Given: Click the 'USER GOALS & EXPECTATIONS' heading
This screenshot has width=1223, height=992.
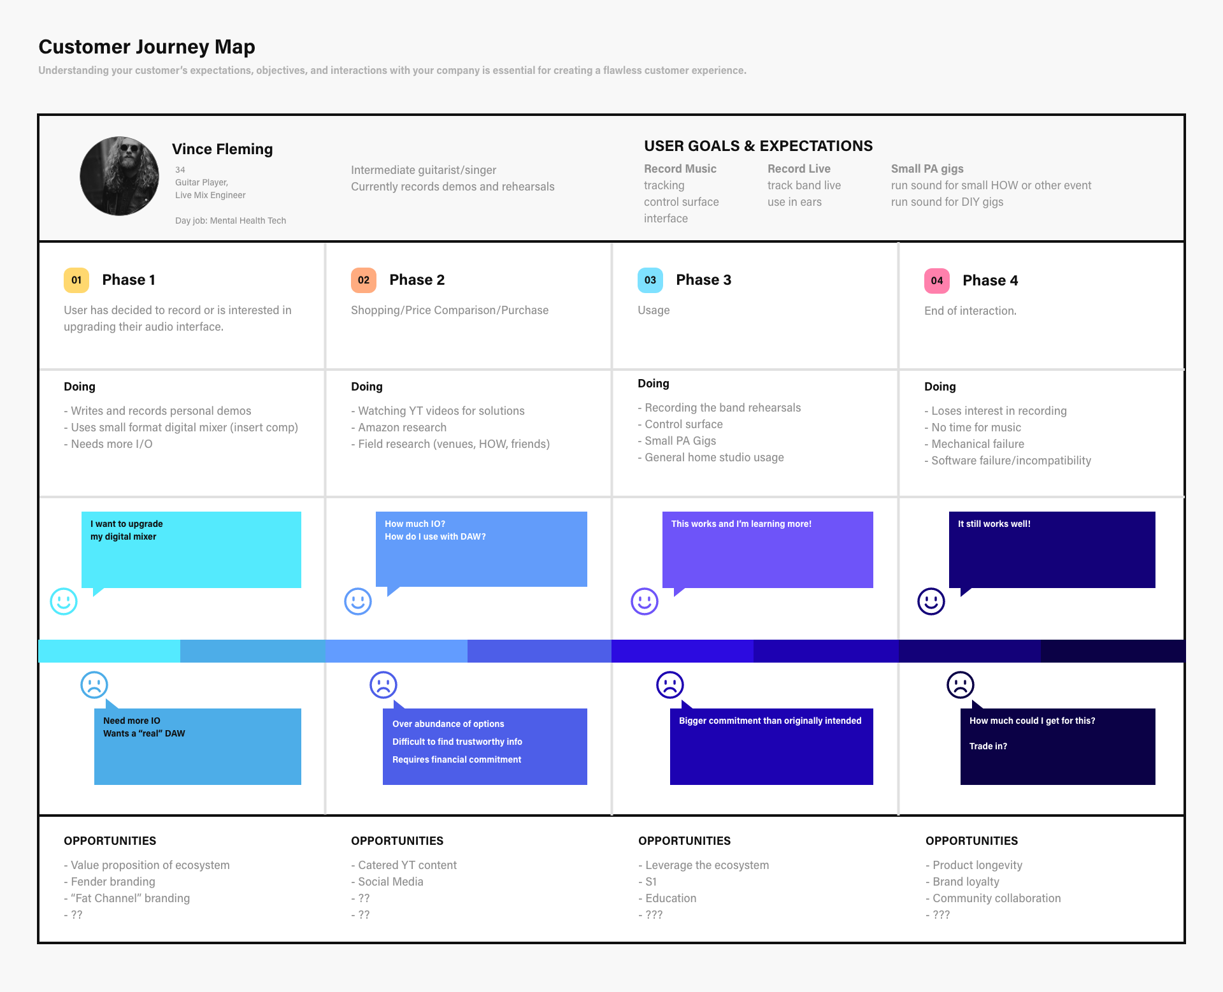Looking at the screenshot, I should [758, 146].
